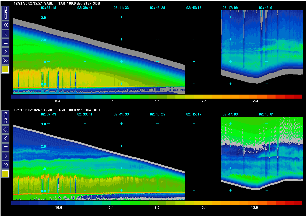307x217 pixels.
Task: Click the double-left rewind arrow in the top panel
Action: click(x=5, y=25)
